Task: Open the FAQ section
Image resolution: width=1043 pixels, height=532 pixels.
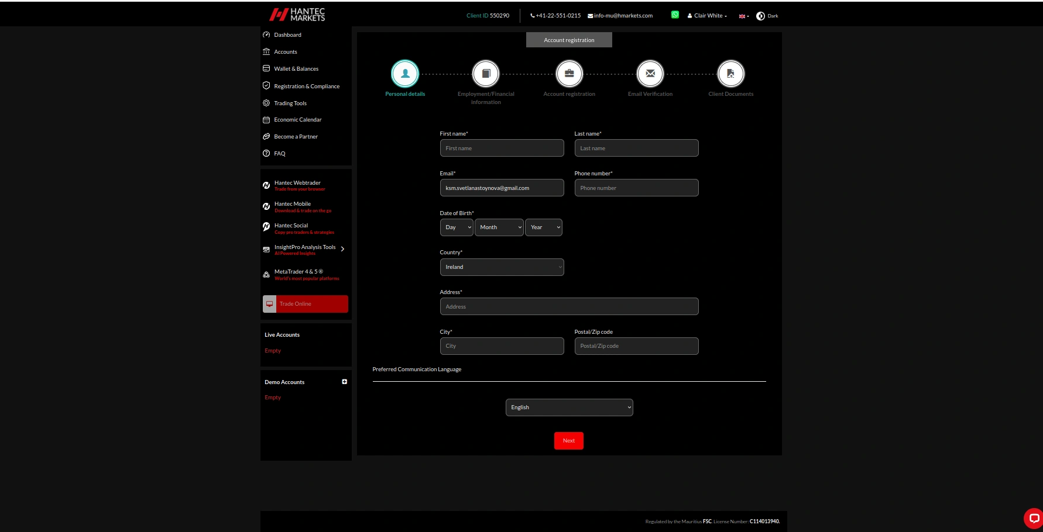Action: pyautogui.click(x=279, y=153)
